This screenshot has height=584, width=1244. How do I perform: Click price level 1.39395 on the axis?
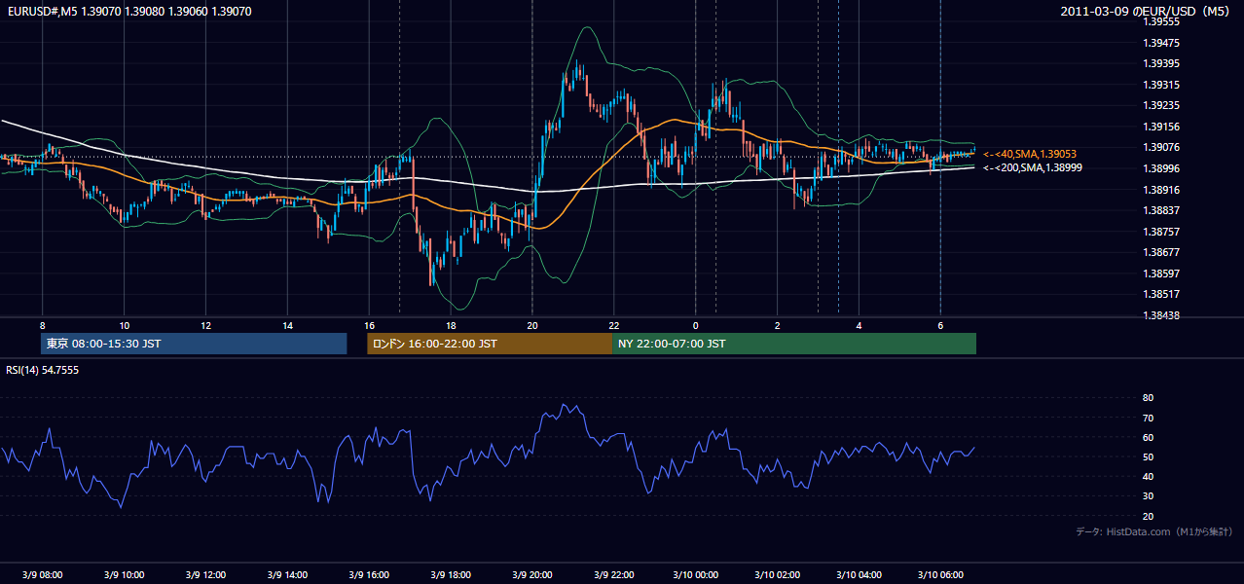click(x=1160, y=63)
